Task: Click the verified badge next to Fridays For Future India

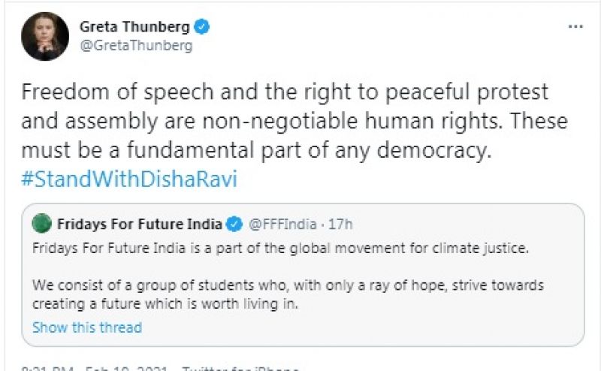Action: 234,224
